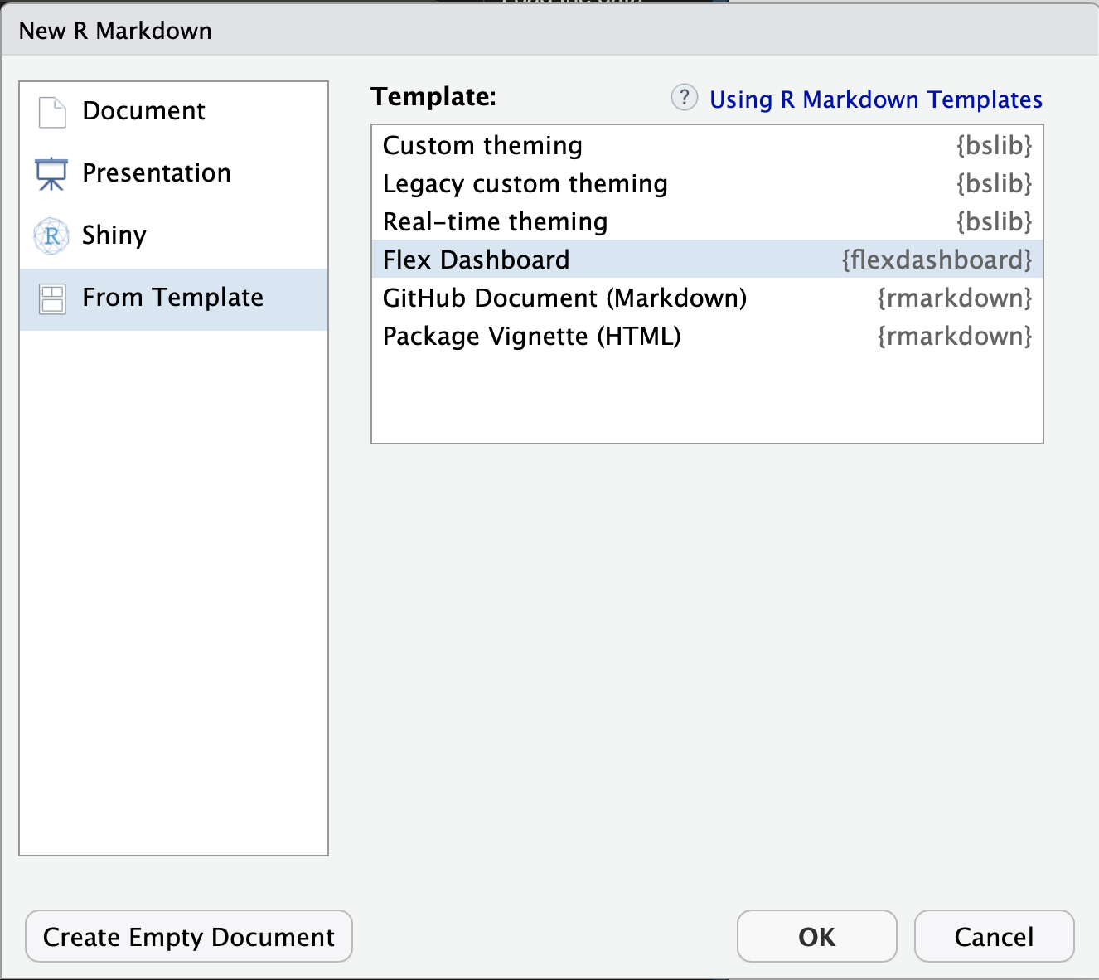This screenshot has height=980, width=1099.
Task: Click {bslib} label beside Custom theming
Action: pyautogui.click(x=995, y=146)
